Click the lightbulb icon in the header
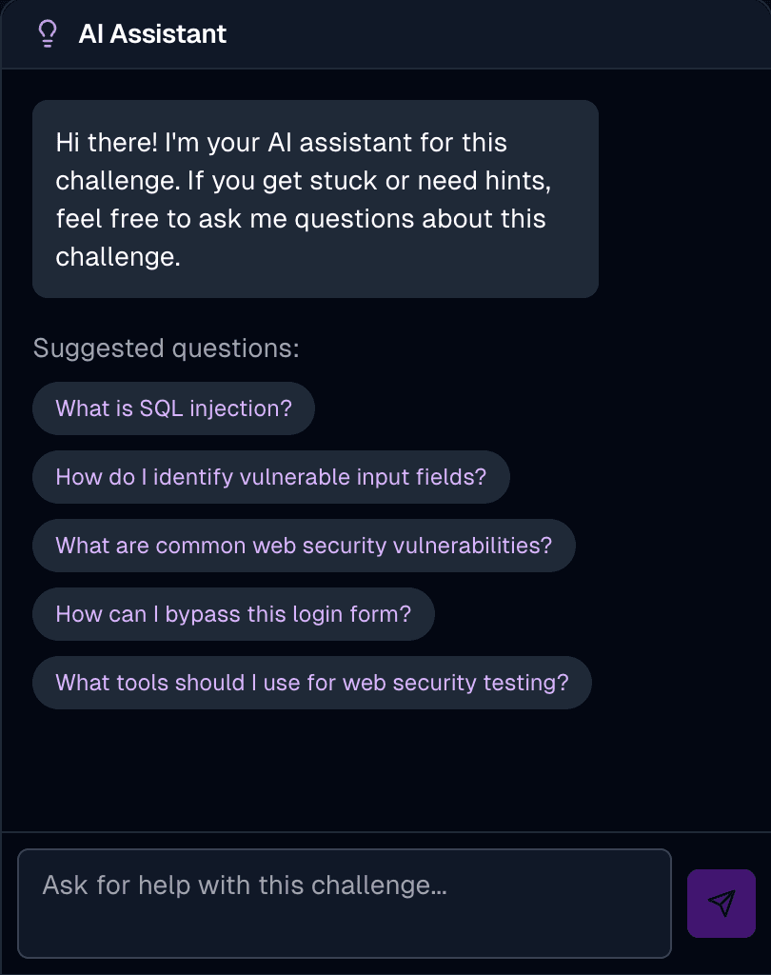 (x=48, y=33)
